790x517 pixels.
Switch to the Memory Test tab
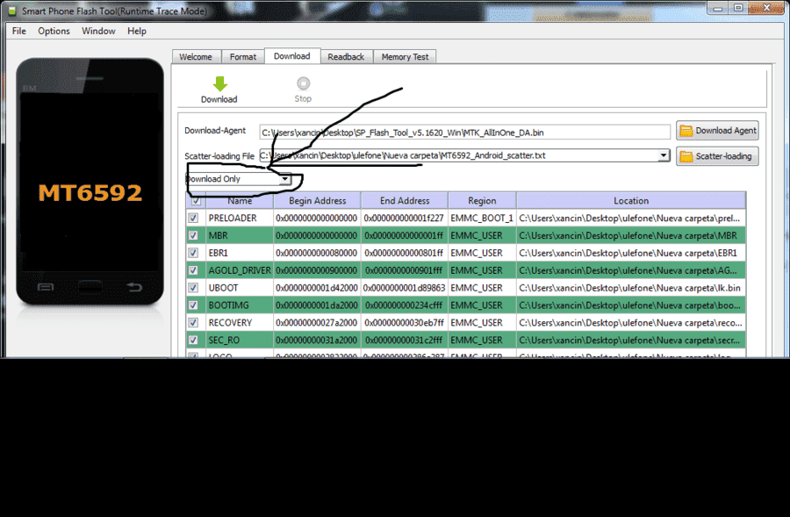click(x=405, y=57)
